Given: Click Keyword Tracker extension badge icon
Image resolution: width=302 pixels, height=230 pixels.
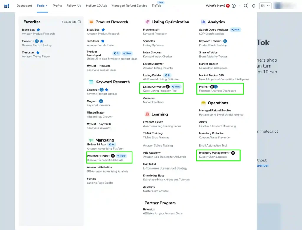Looking at the screenshot, I should [225, 41].
